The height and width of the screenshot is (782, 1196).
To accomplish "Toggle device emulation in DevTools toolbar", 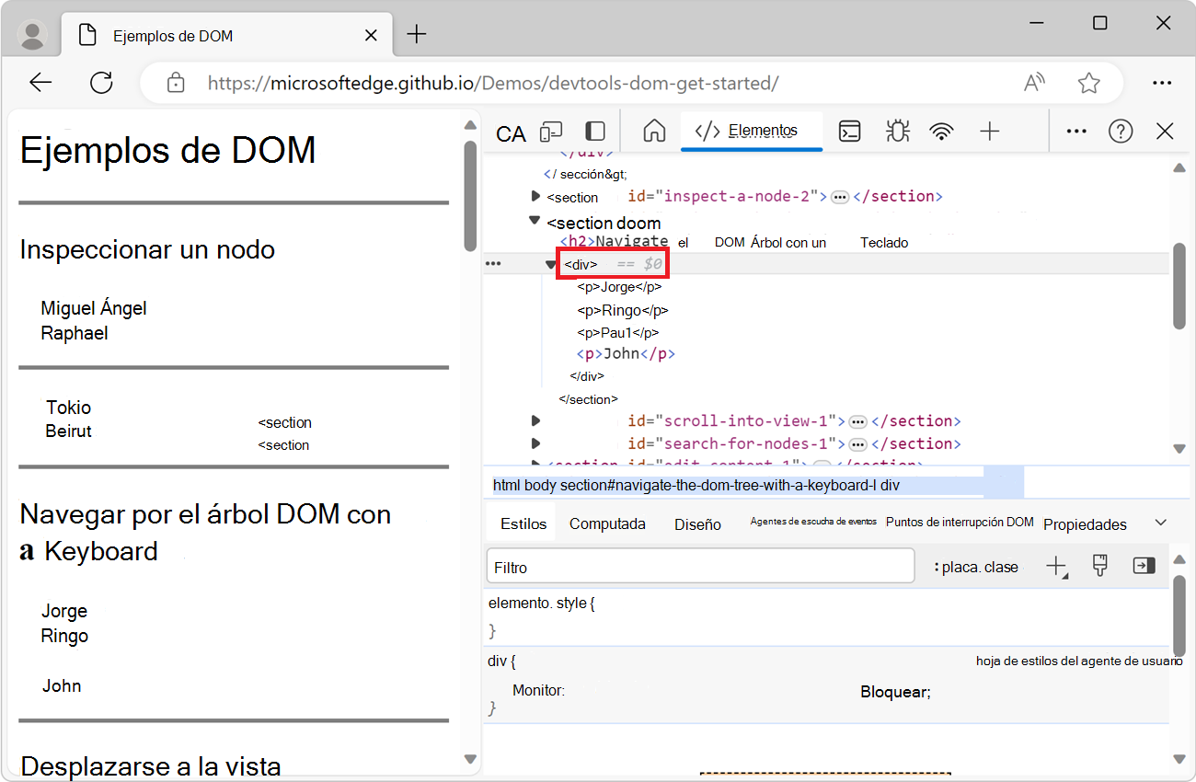I will 550,132.
